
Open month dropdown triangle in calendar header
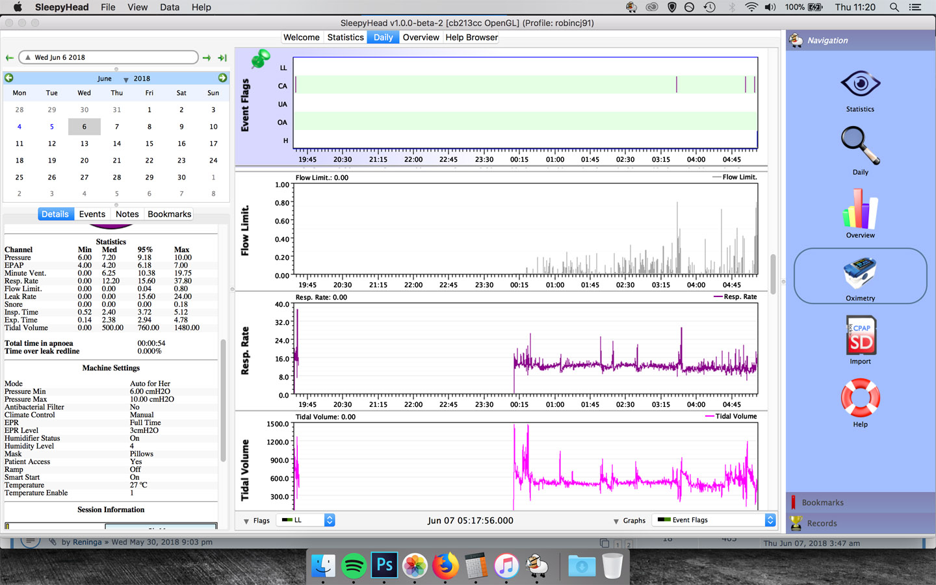point(126,79)
